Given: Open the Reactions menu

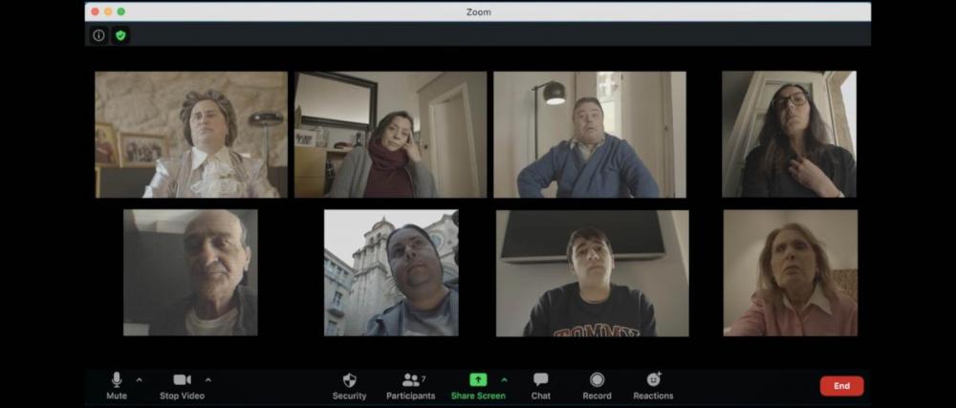Looking at the screenshot, I should [653, 386].
